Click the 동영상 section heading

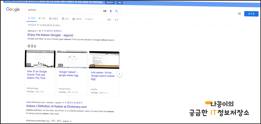pyautogui.click(x=32, y=46)
